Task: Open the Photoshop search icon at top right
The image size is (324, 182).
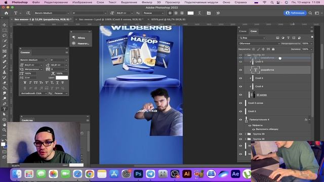Action: tap(310, 13)
